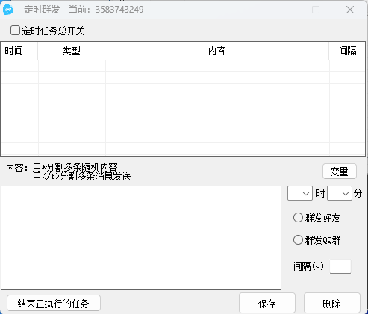Click the 类型 column header

coord(72,51)
